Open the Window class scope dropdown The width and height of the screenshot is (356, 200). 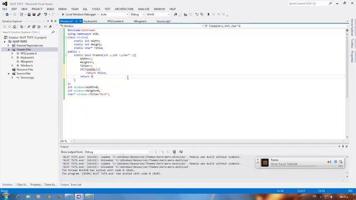click(132, 26)
